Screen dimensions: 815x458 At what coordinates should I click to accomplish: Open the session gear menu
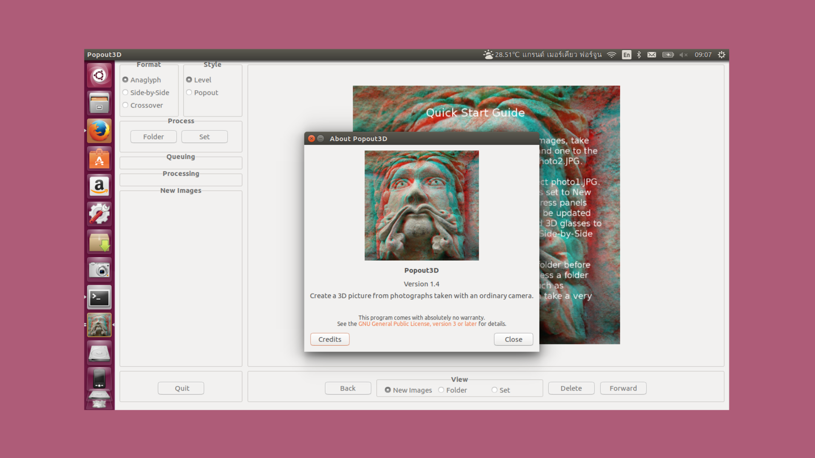click(x=722, y=55)
